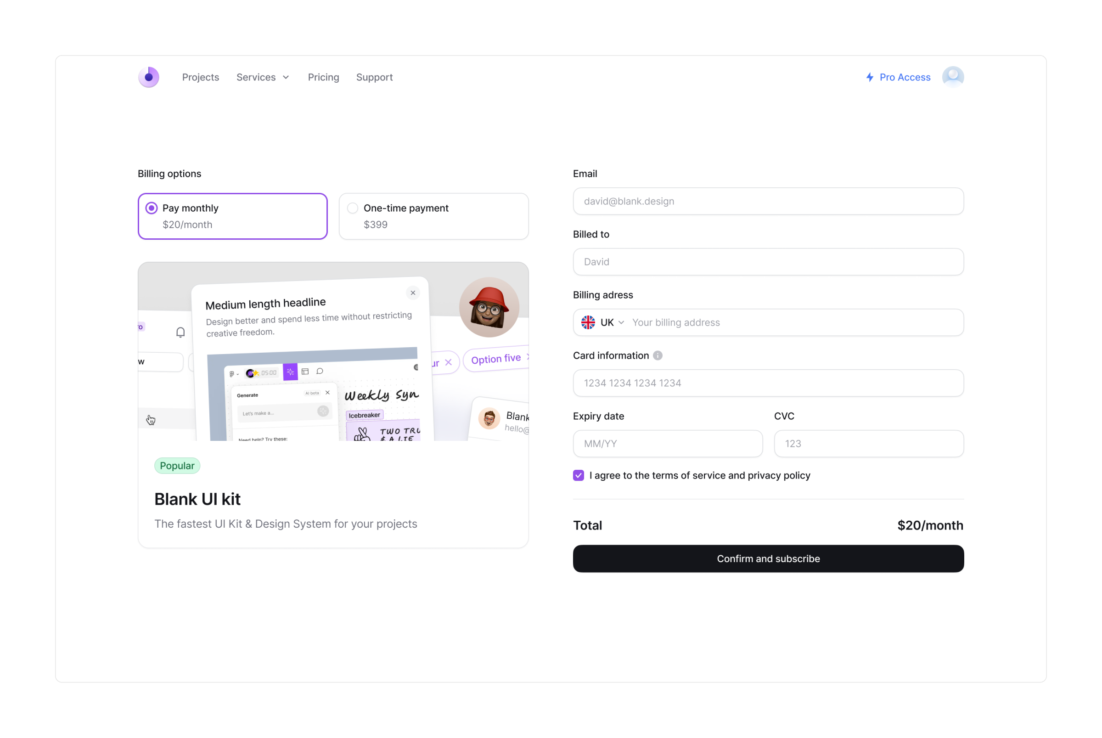Click the purple app logo icon
Image resolution: width=1102 pixels, height=738 pixels.
(x=149, y=77)
